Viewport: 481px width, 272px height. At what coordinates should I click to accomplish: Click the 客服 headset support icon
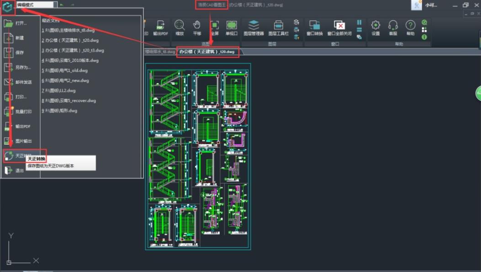click(393, 28)
